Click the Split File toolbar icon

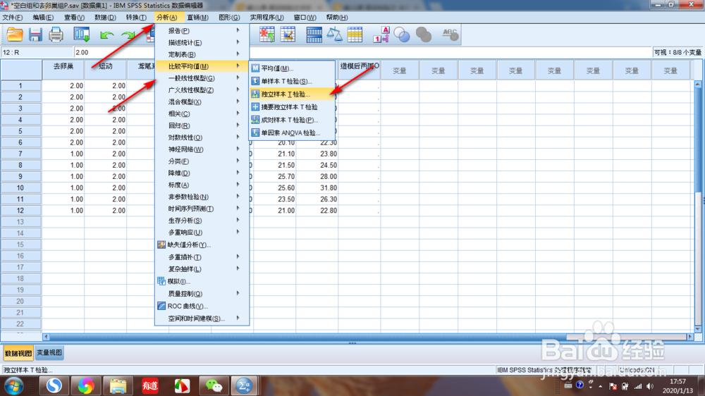click(314, 35)
